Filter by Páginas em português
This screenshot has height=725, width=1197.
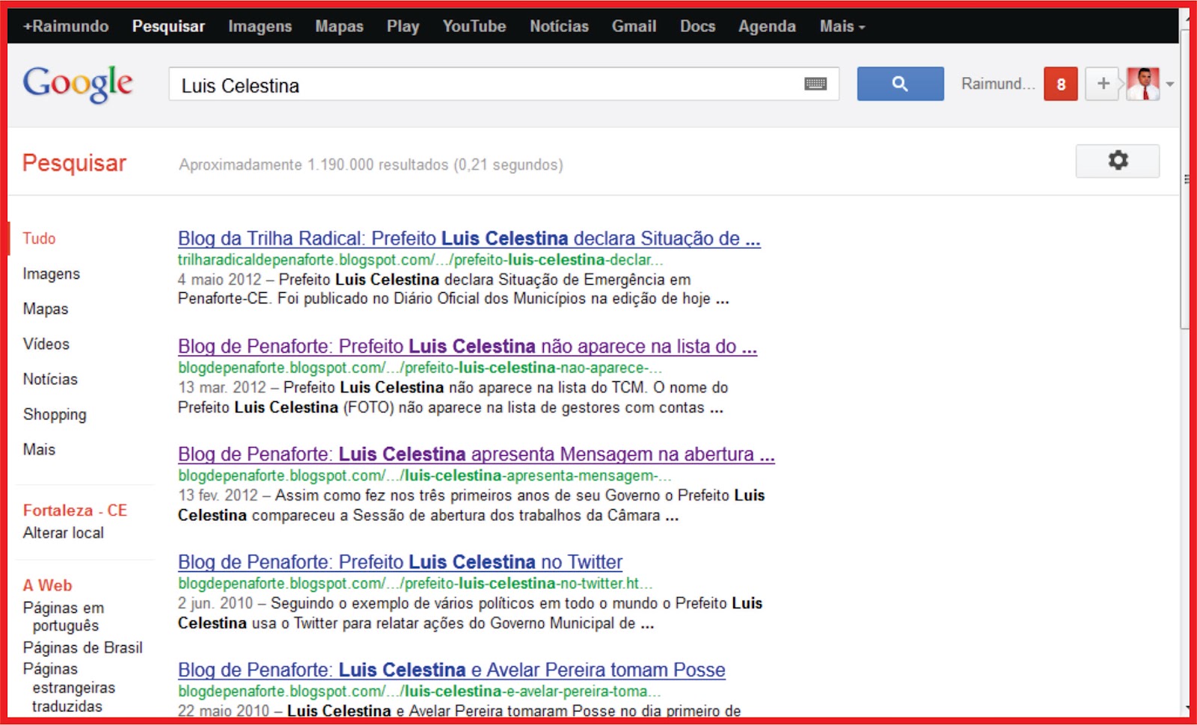click(64, 617)
